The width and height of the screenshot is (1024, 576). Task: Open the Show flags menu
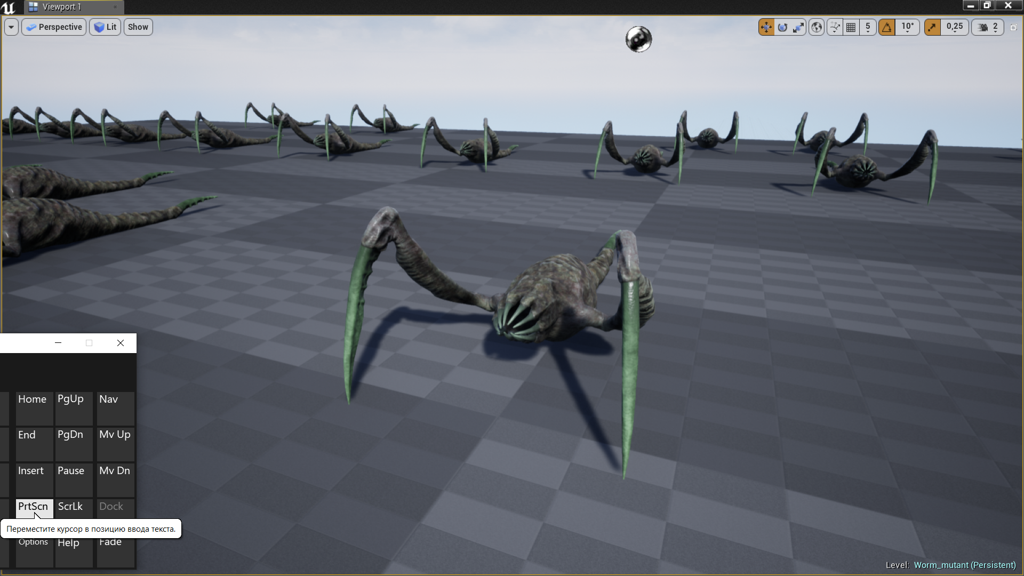[x=138, y=27]
